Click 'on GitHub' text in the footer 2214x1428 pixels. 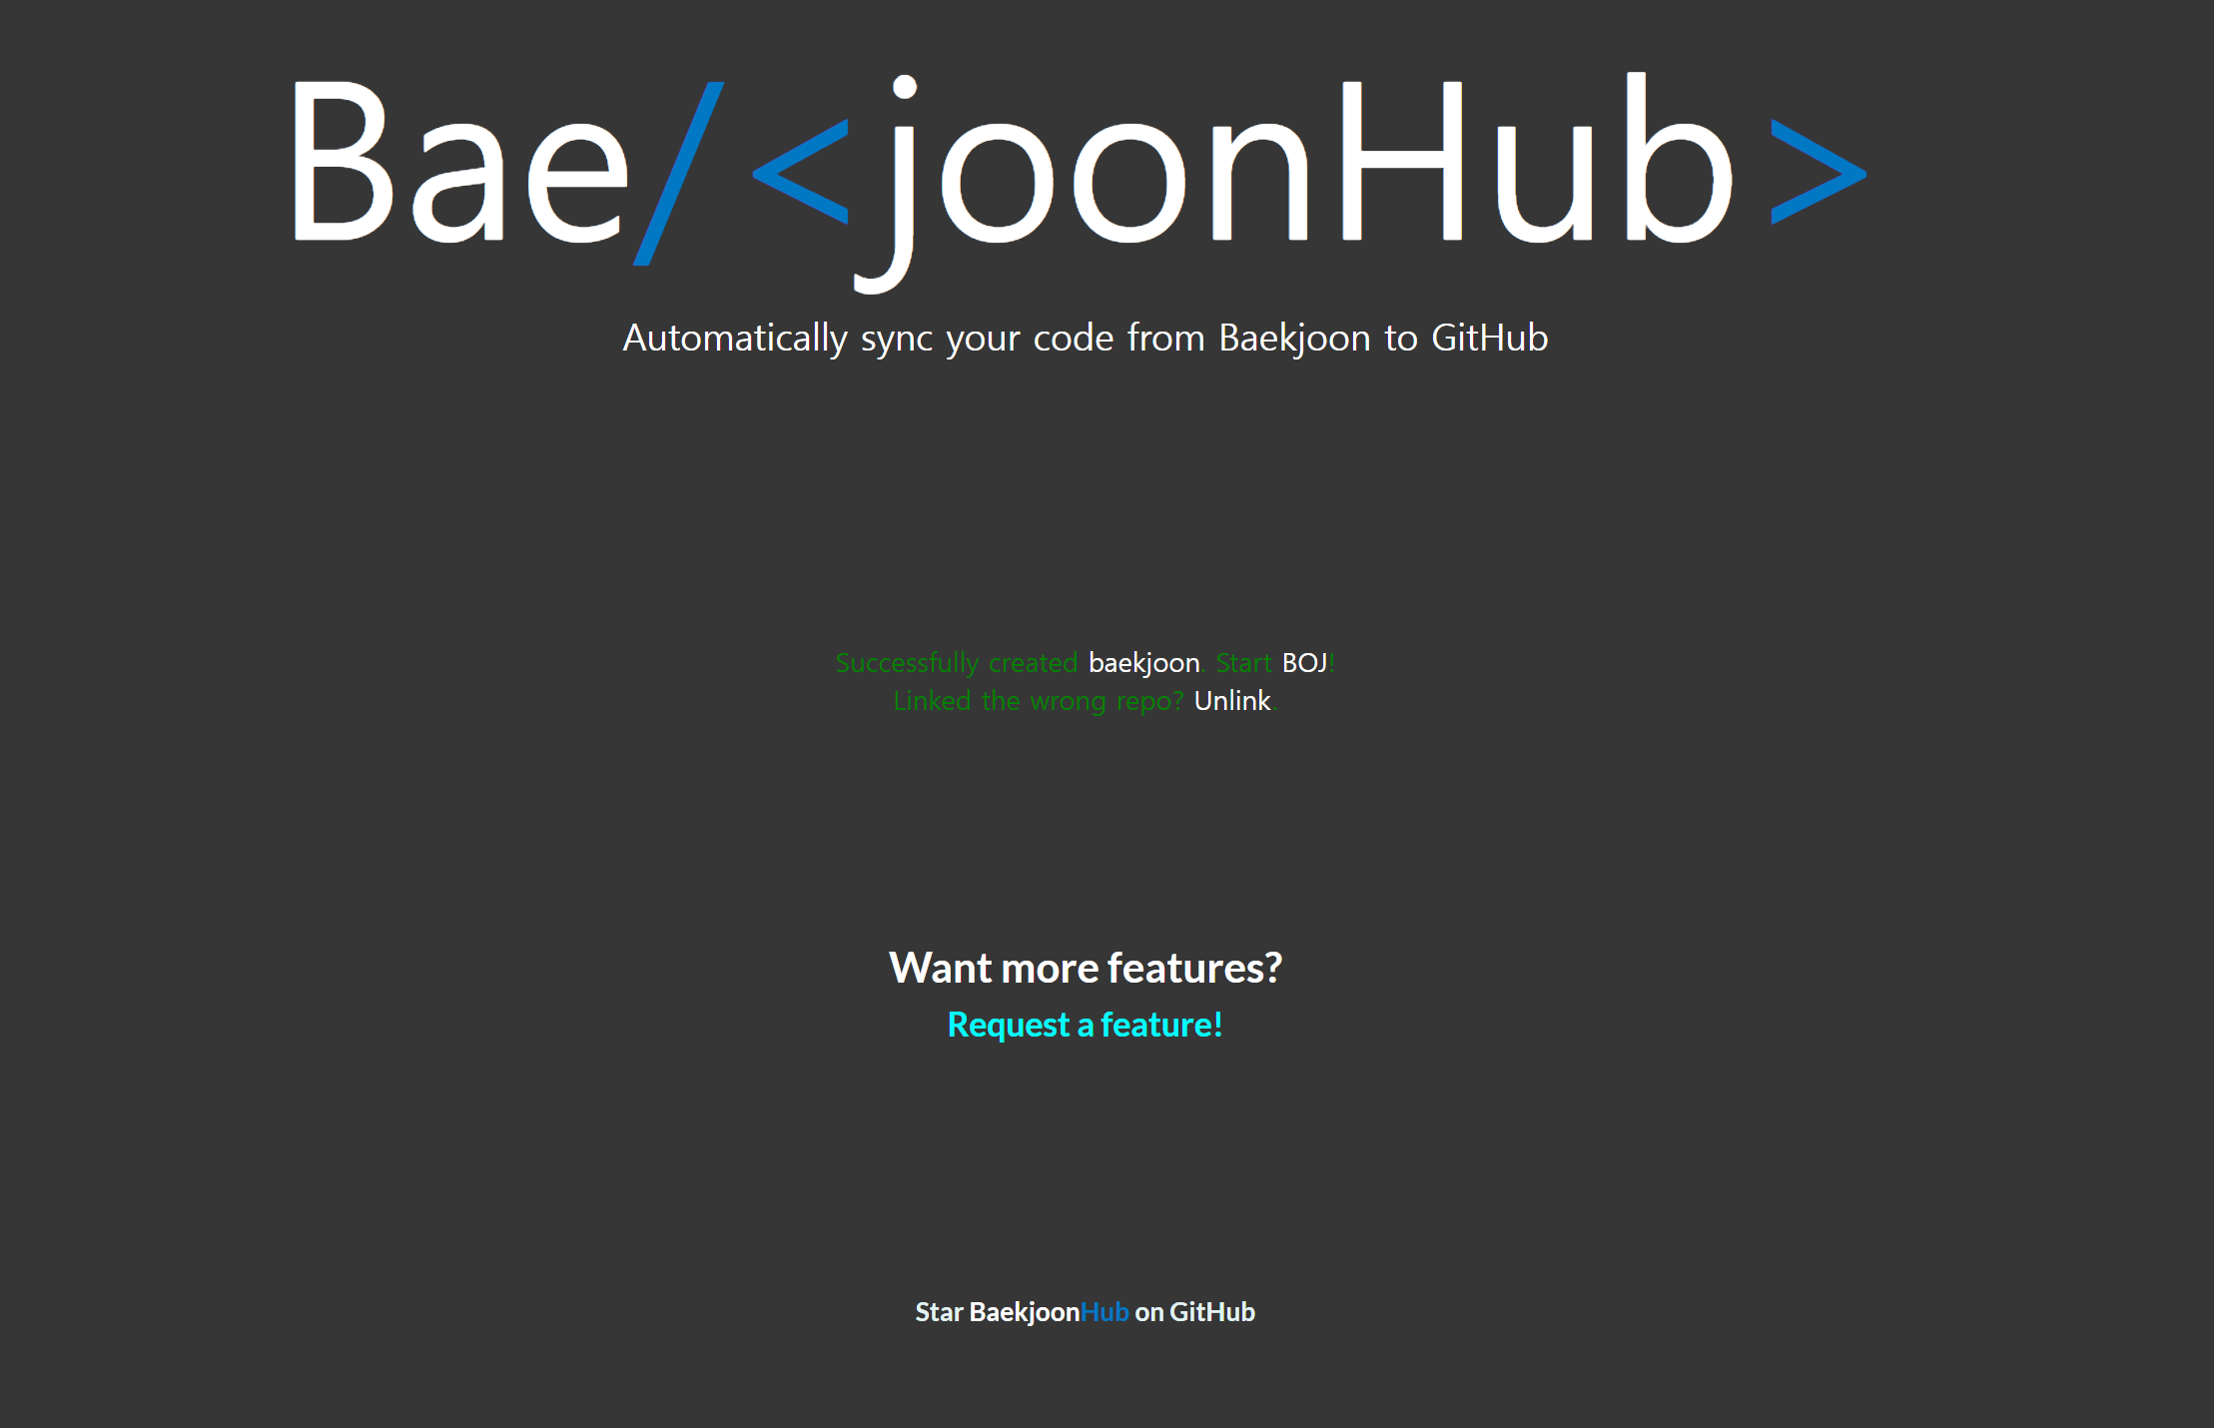tap(1194, 1312)
